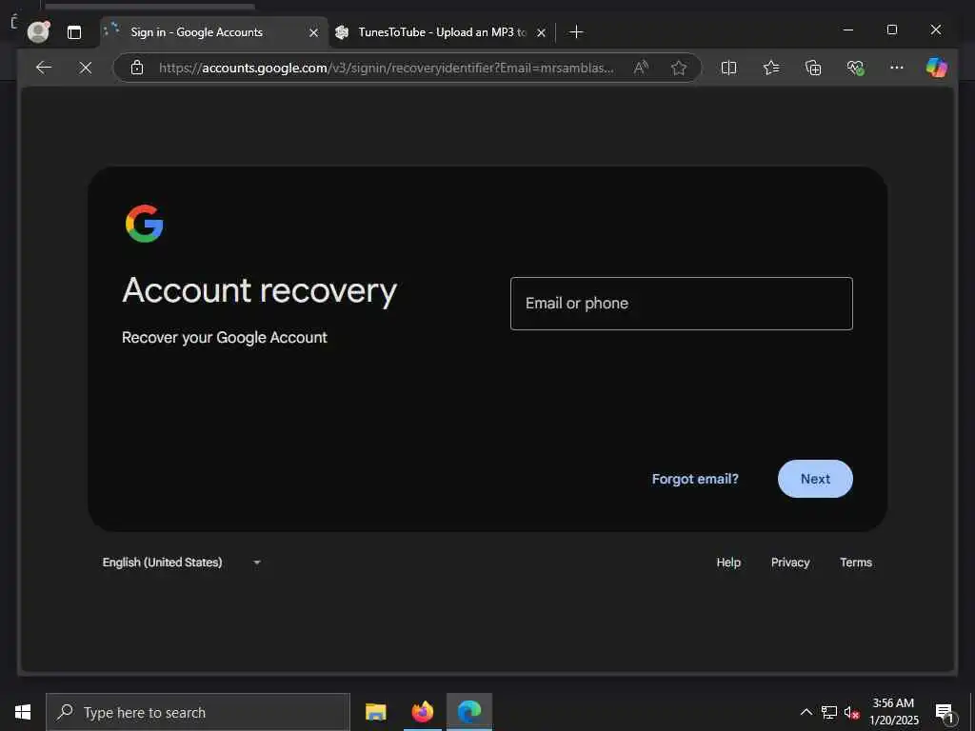975x731 pixels.
Task: Click the taskbar search box
Action: pos(198,712)
